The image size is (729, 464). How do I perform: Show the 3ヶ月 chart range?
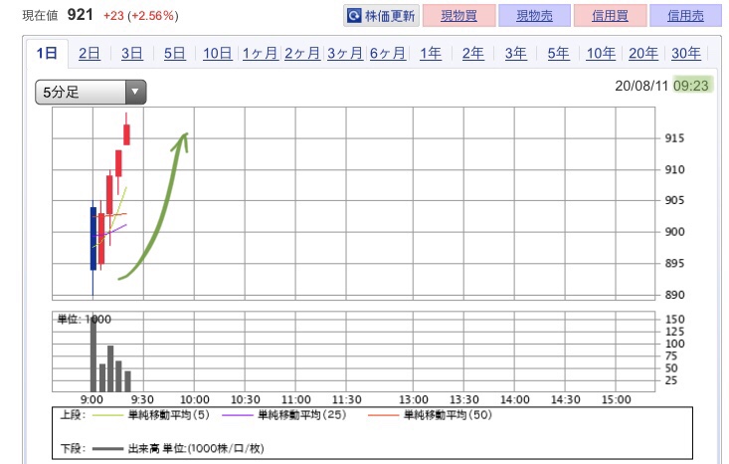(345, 53)
